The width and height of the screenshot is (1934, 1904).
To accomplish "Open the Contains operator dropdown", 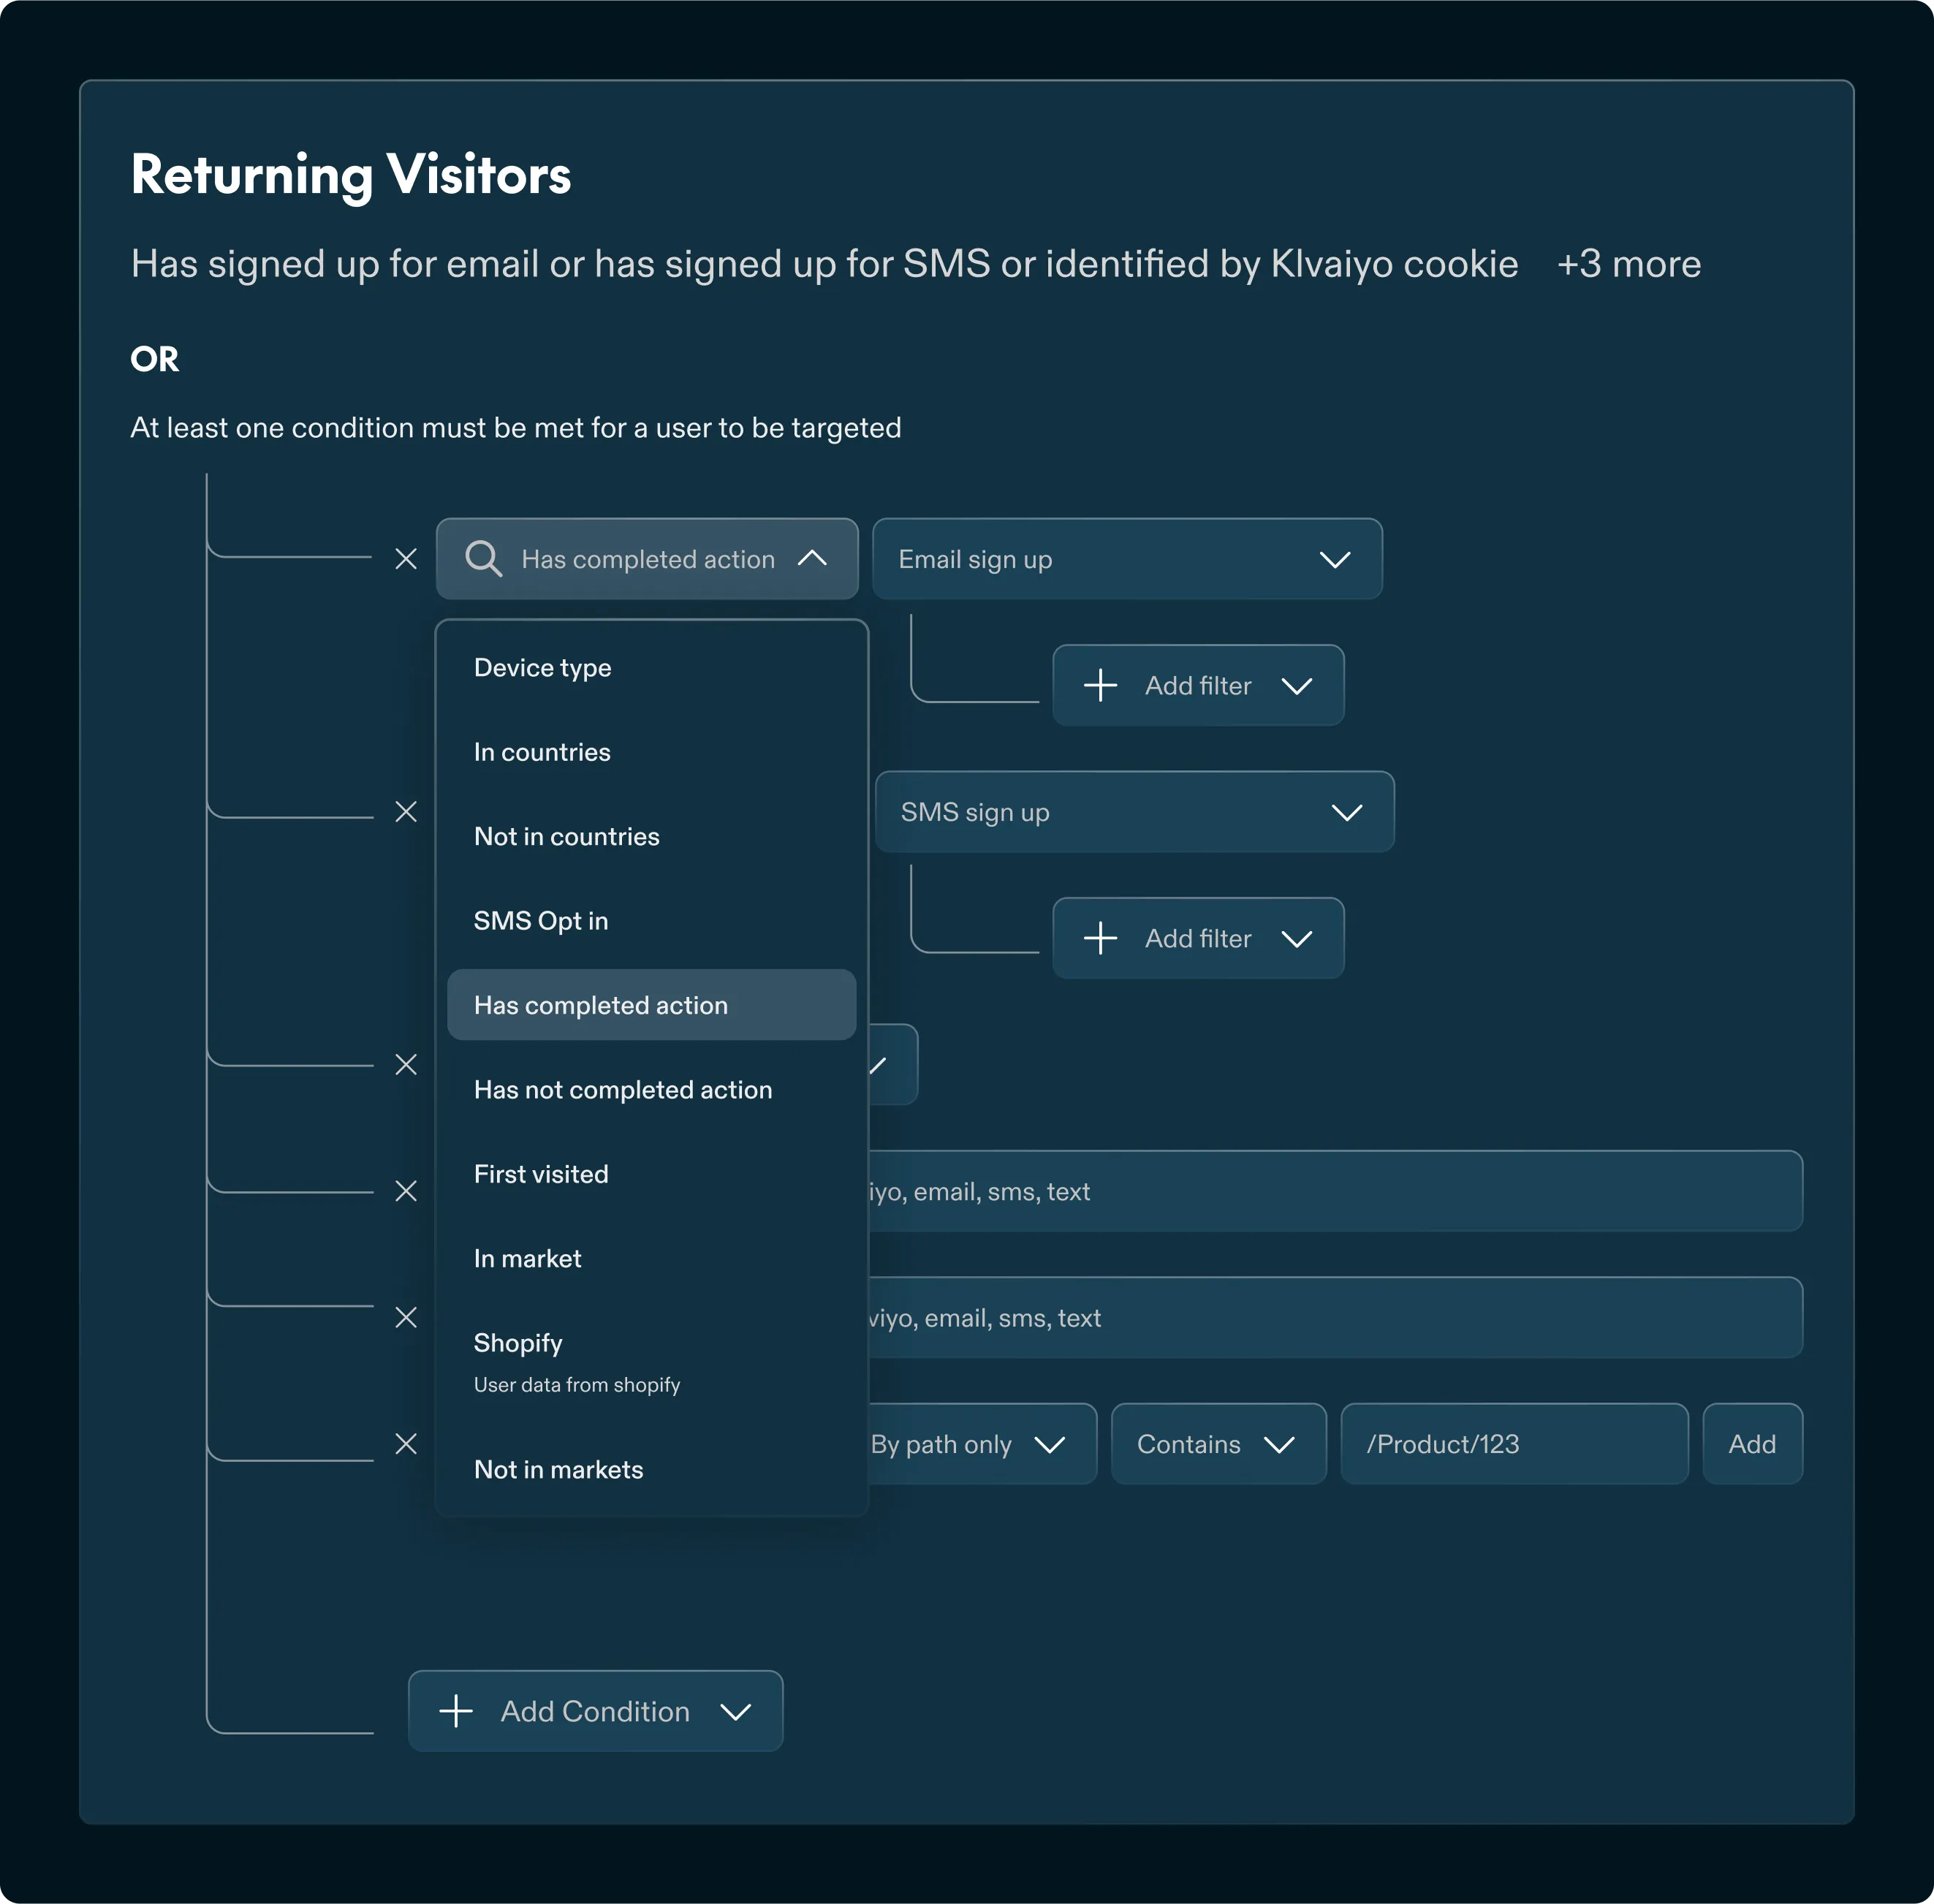I will point(1217,1444).
